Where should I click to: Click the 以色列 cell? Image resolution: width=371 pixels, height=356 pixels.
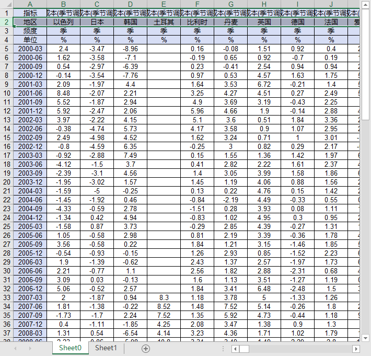[x=63, y=22]
